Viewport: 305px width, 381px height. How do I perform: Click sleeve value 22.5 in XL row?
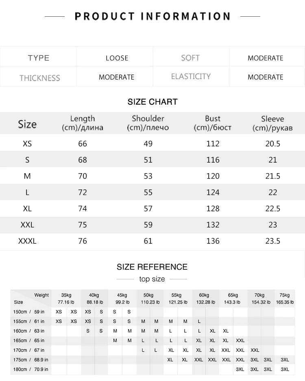point(273,209)
